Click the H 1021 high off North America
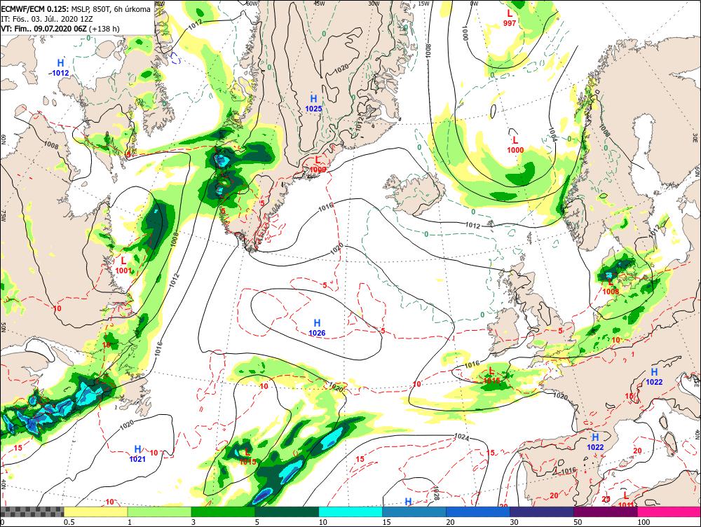The height and width of the screenshot is (527, 701). [137, 453]
